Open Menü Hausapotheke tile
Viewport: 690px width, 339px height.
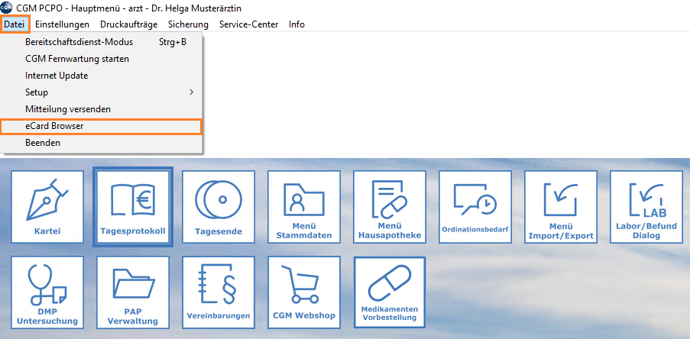coord(390,206)
